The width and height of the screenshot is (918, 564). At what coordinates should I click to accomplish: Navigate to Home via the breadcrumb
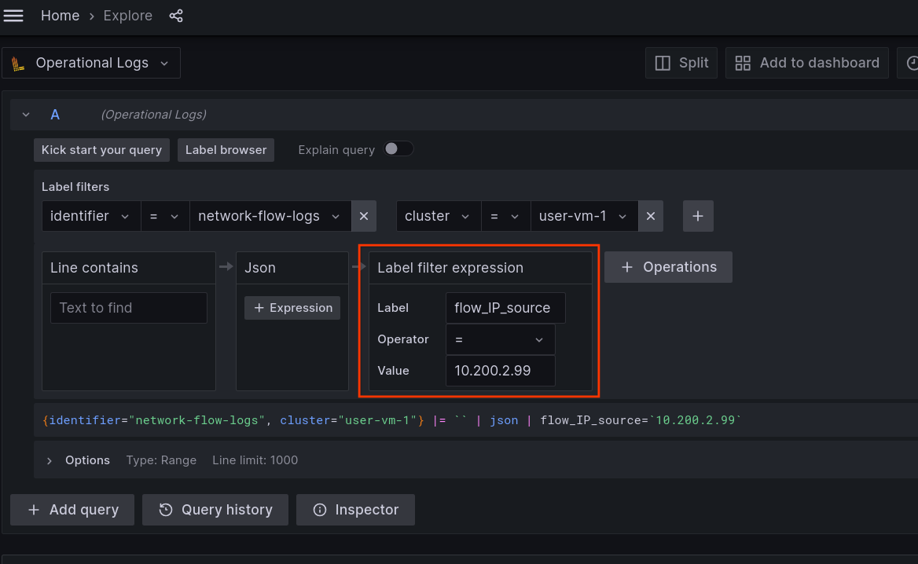[x=60, y=15]
